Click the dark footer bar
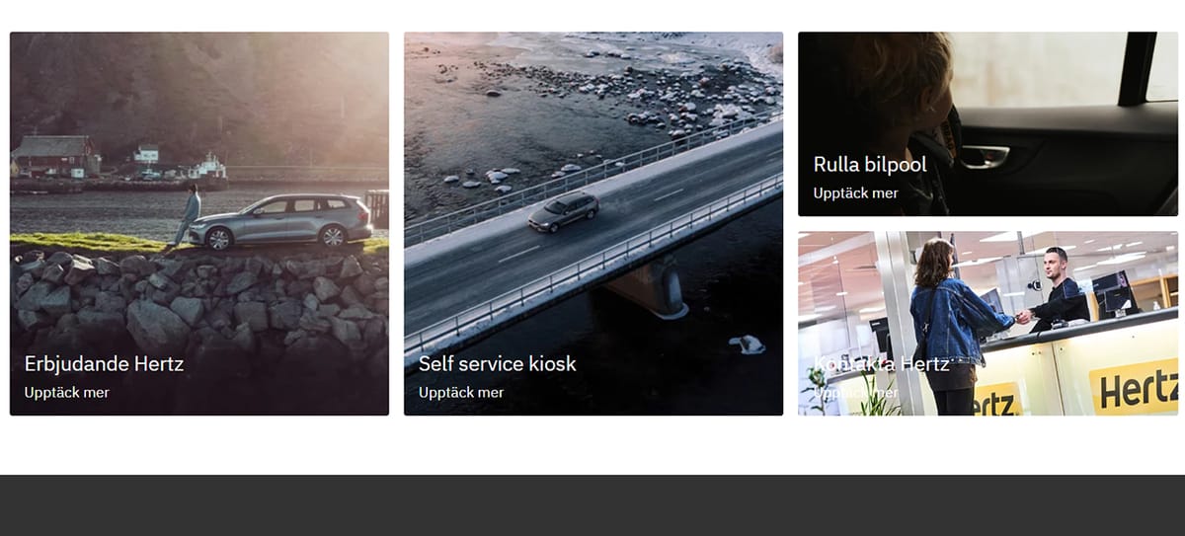This screenshot has height=536, width=1185. tap(592, 505)
